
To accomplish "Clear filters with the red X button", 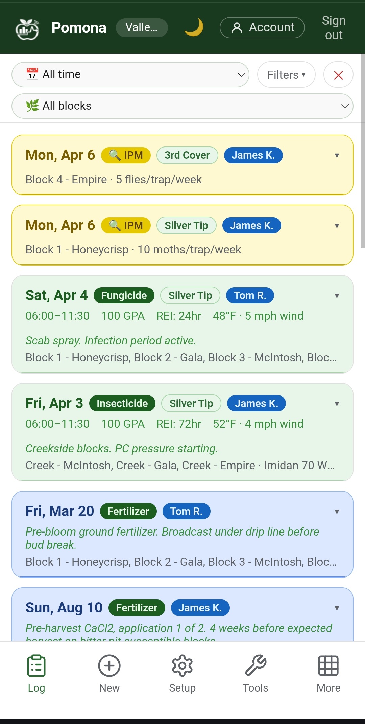I will (x=338, y=75).
